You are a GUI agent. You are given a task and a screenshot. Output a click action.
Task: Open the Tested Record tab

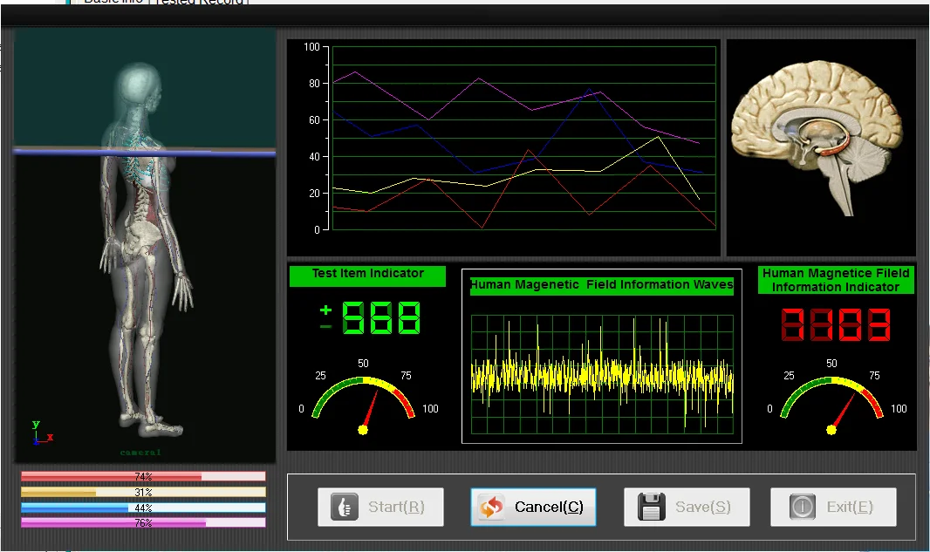click(201, 3)
